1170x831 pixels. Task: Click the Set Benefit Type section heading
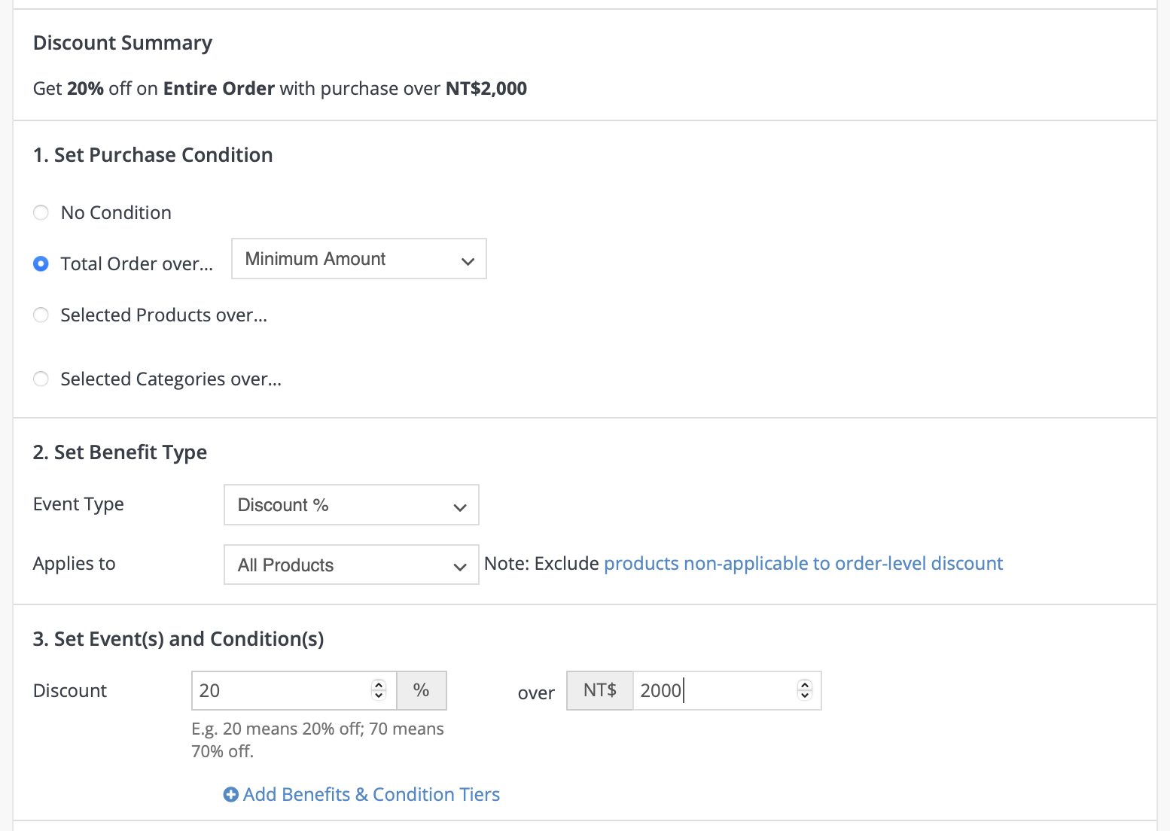pos(120,452)
